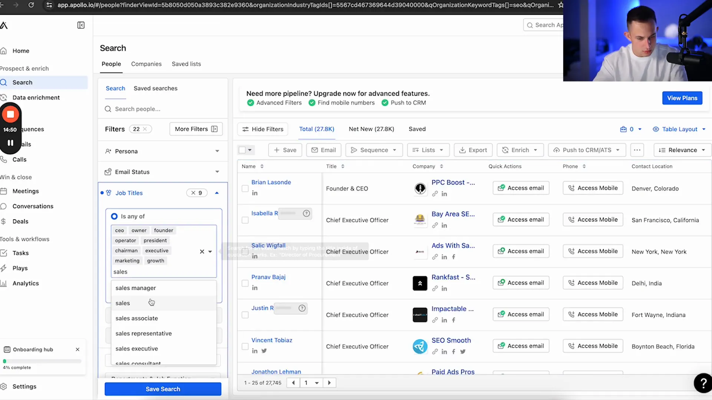Open the Lists dropdown
This screenshot has width=712, height=400.
point(428,150)
